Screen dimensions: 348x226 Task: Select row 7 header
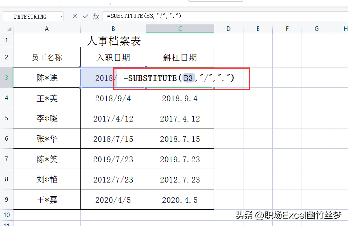7,159
